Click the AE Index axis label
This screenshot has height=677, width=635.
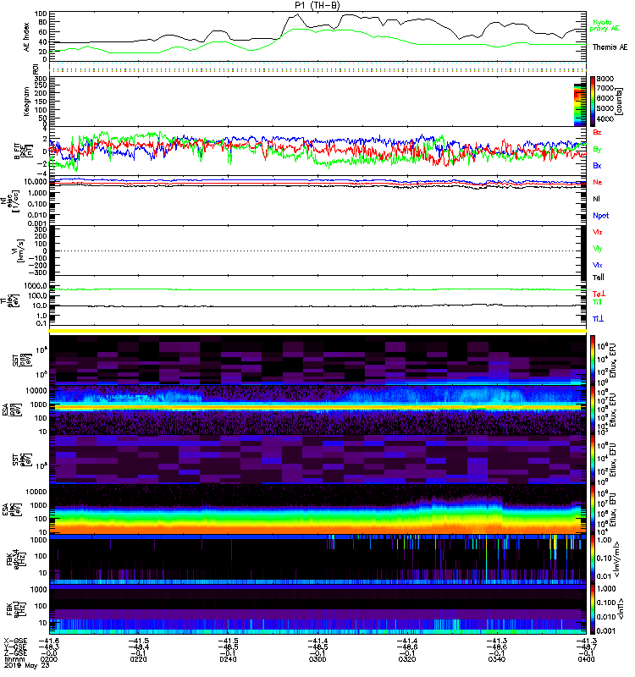tap(27, 36)
